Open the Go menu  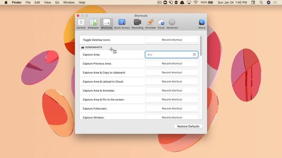click(x=57, y=3)
